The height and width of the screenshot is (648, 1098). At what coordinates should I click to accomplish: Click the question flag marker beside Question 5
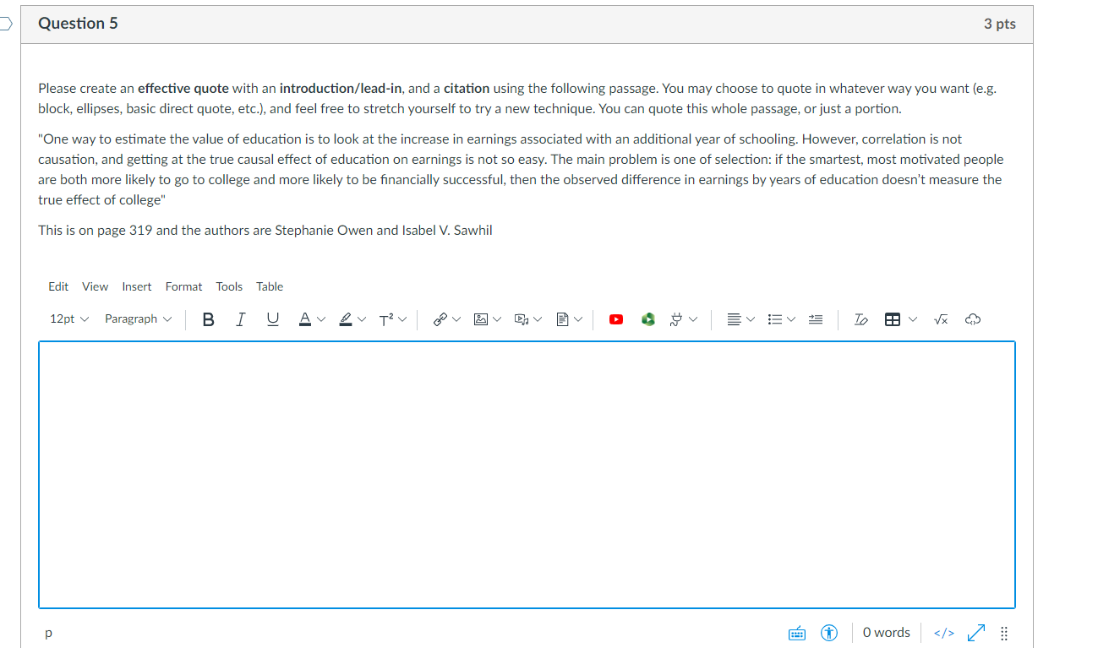point(7,25)
